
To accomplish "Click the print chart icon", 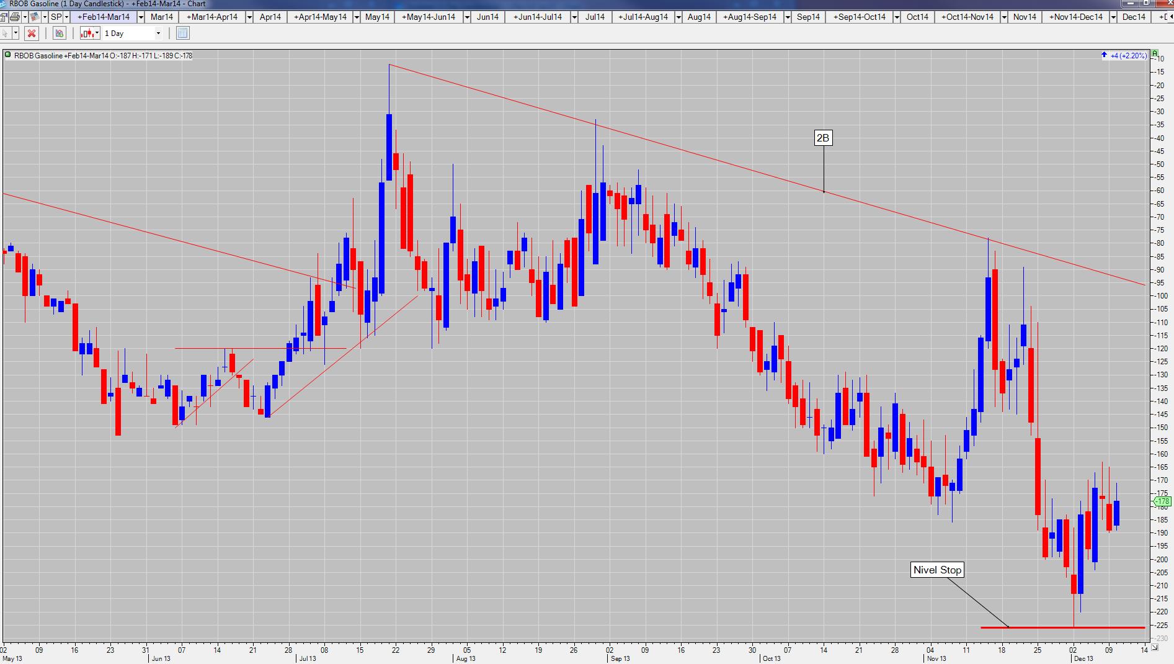I will click(15, 17).
